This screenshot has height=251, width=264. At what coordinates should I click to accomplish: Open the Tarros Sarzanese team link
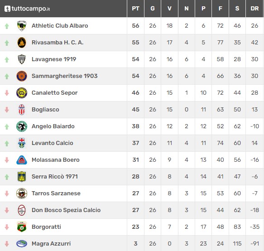coord(56,193)
